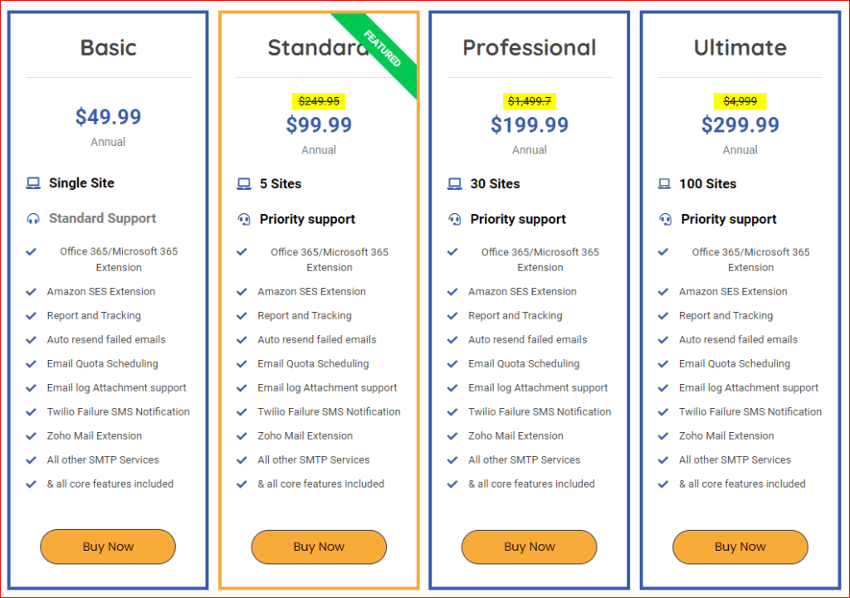Click the Priority support headset icon in Ultimate
The width and height of the screenshot is (850, 598).
664,218
